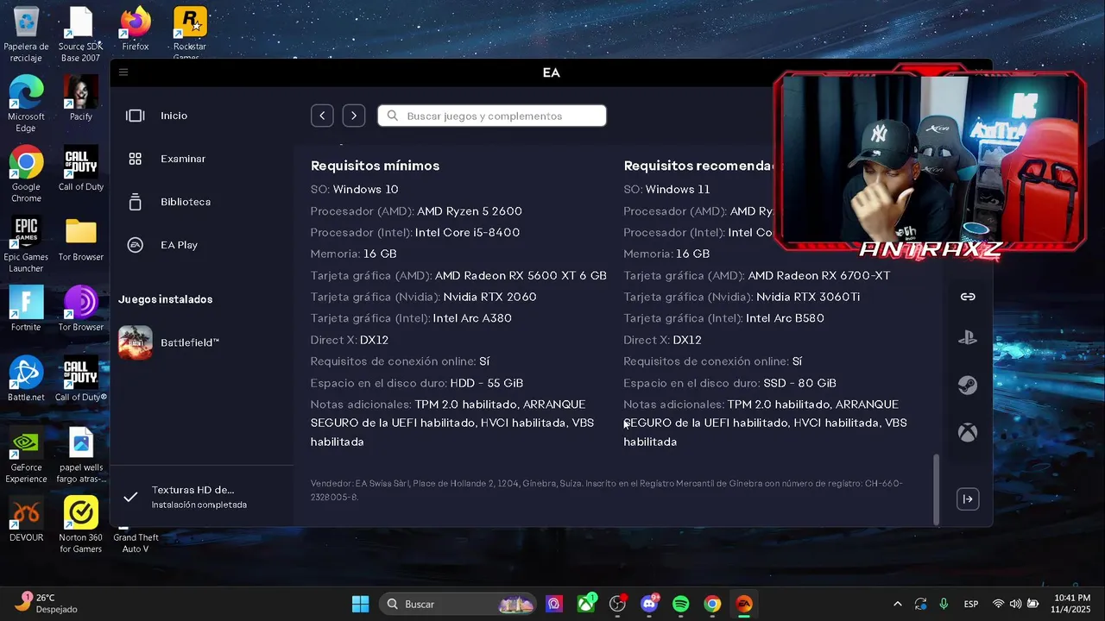Screen dimensions: 1105x621
Task: Open Pacify desktop shortcut
Action: tap(80, 98)
